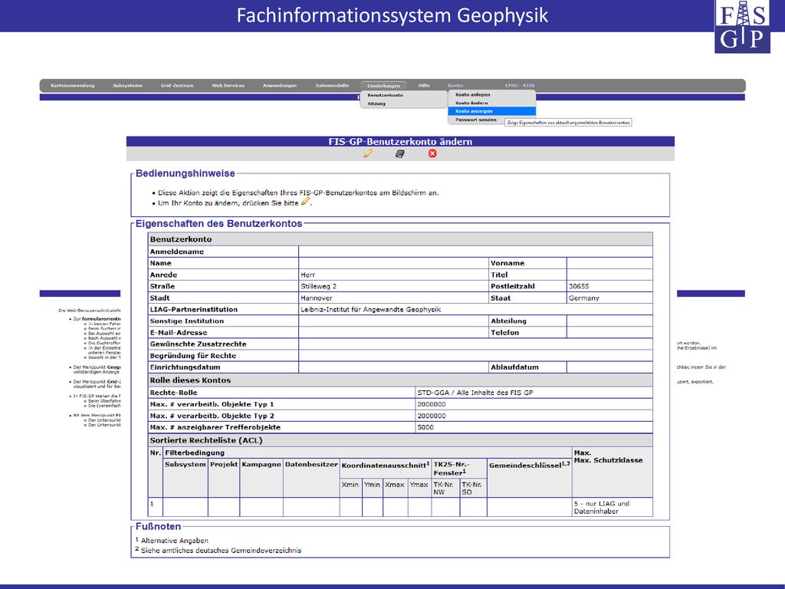Click the FIS GP logo
The height and width of the screenshot is (589, 785).
click(742, 26)
